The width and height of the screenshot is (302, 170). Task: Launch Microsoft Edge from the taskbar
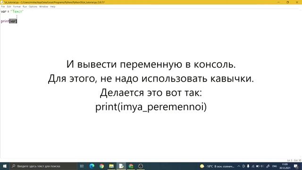[x=92, y=166]
